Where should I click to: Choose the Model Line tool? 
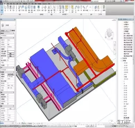[52, 9]
